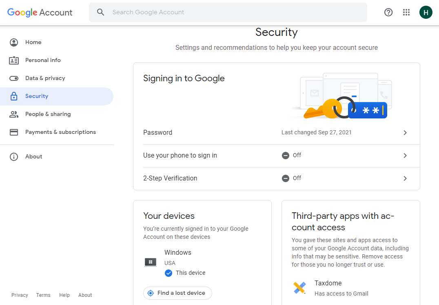439x305 pixels.
Task: Click the search magnifier icon
Action: (x=101, y=12)
